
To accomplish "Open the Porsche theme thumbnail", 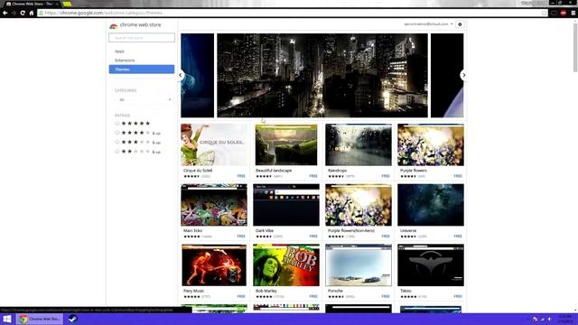I will (x=359, y=265).
